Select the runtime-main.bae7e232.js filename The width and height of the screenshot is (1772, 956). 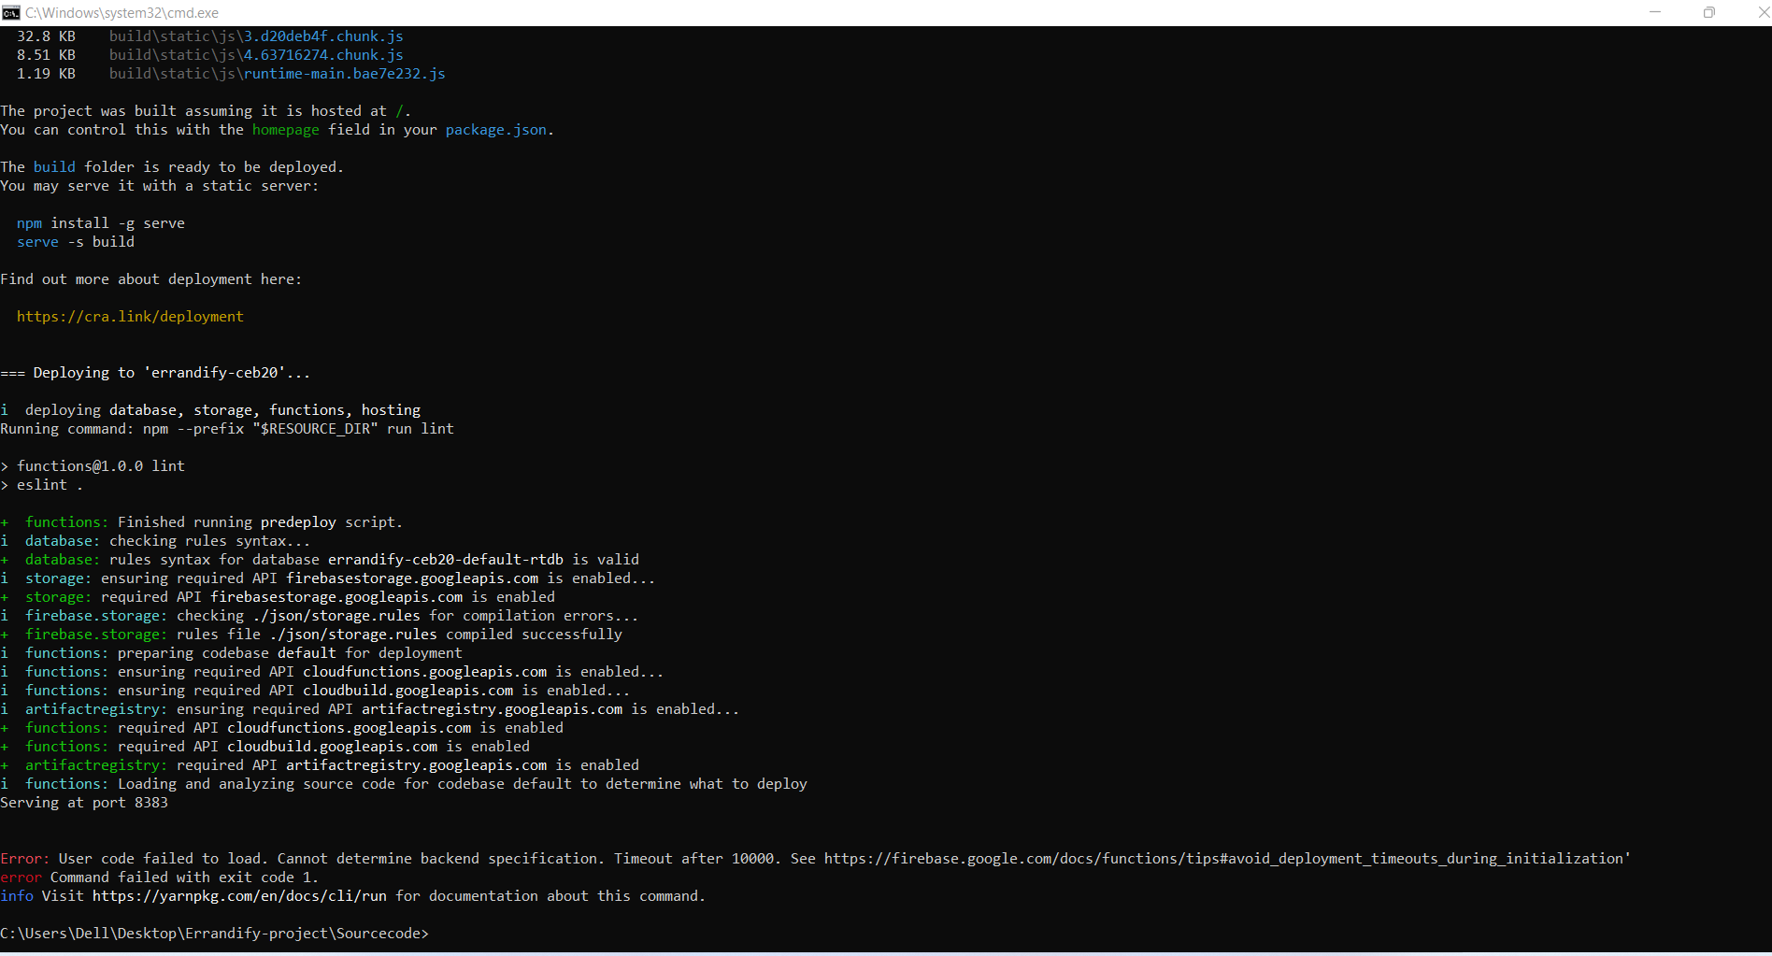click(342, 73)
